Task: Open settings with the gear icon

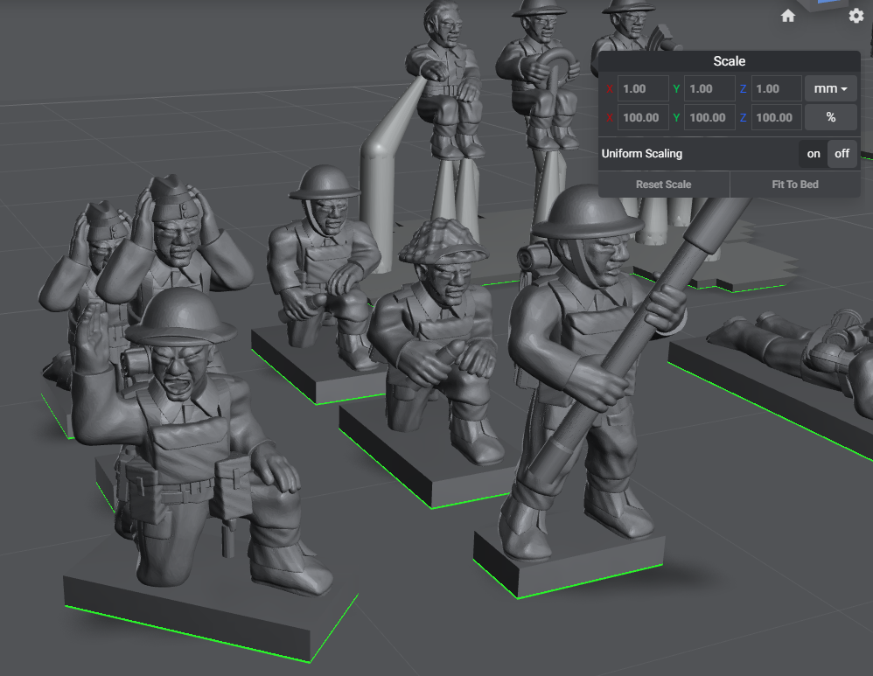Action: (x=855, y=16)
